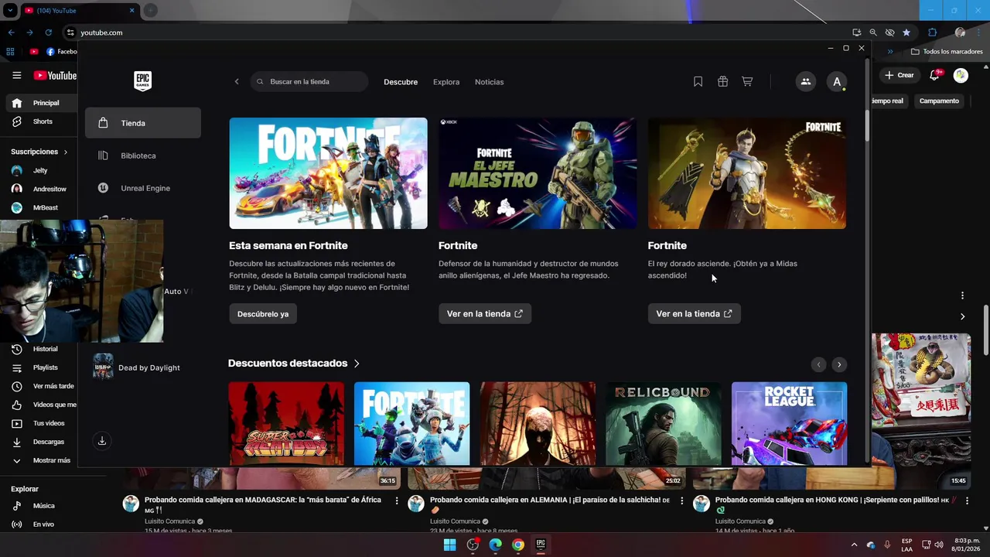Open YouTube notifications bell

[x=935, y=75]
